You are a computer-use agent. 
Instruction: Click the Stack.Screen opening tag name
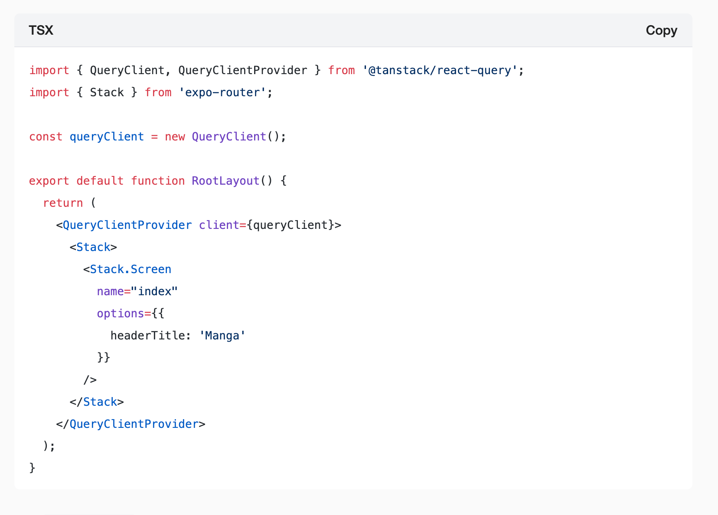[131, 269]
